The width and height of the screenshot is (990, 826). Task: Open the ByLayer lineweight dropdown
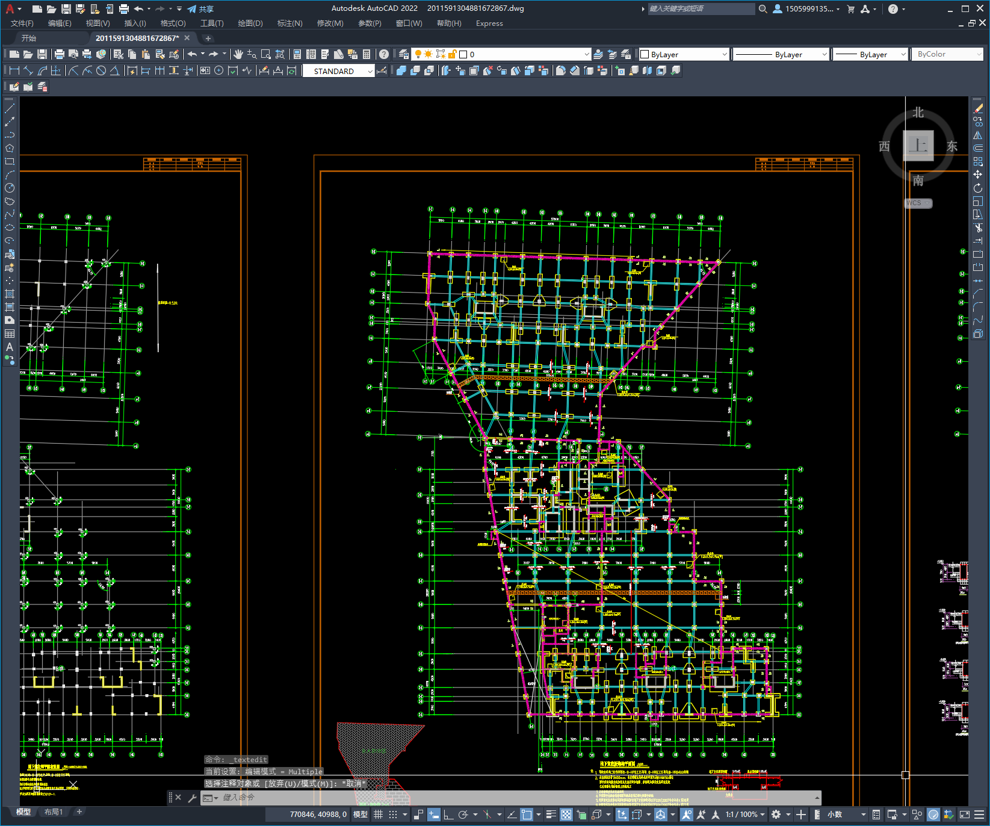(870, 54)
